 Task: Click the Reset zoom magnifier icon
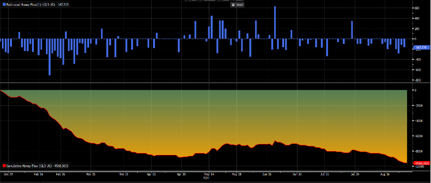click(x=233, y=5)
